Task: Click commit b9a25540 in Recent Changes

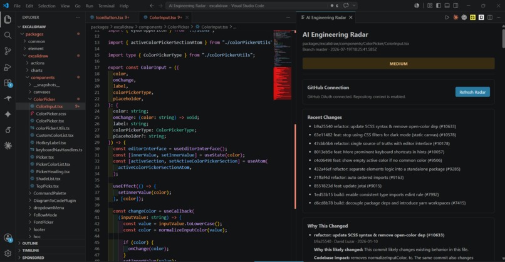Action: tap(385, 126)
